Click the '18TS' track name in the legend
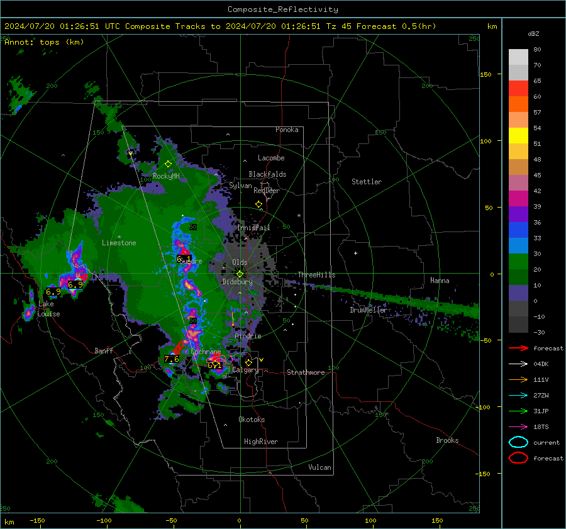Viewport: 566px width, 529px height. (541, 427)
